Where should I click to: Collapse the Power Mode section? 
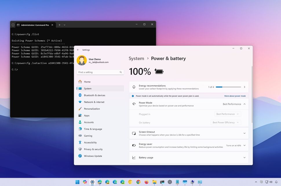[245, 104]
